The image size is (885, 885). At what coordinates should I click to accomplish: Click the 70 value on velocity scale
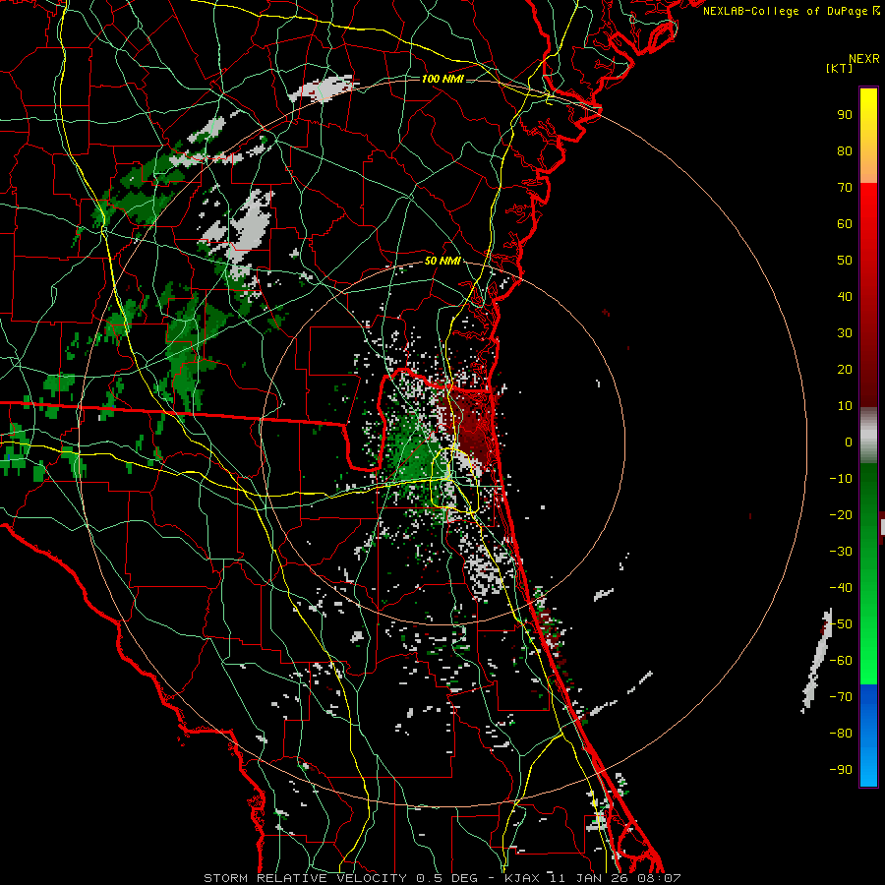pos(845,188)
